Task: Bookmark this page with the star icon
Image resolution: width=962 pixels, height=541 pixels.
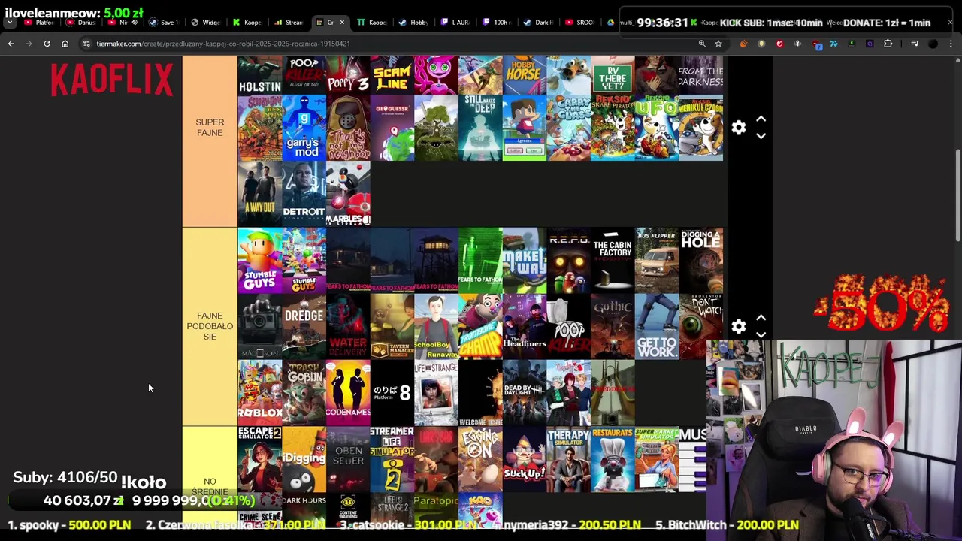Action: 718,44
